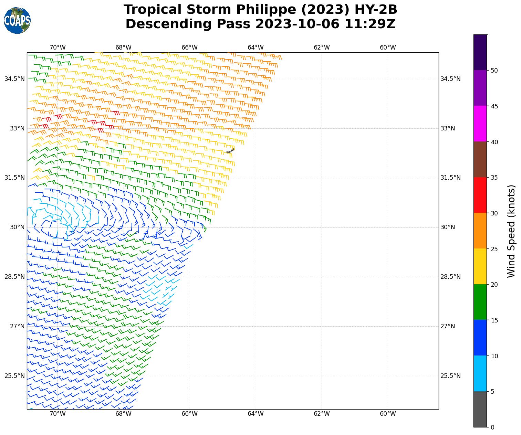Select the red 30-35 knot colorbar segment

click(x=480, y=195)
